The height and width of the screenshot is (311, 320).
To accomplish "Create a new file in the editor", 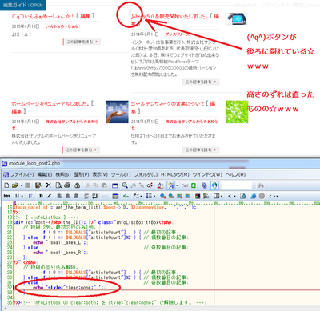I will click(x=6, y=185).
